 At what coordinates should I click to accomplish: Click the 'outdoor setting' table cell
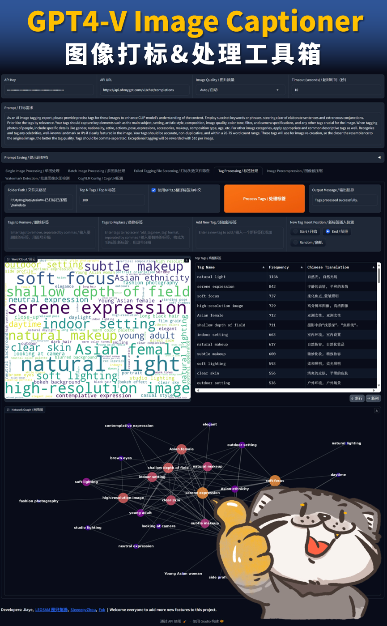(x=230, y=383)
